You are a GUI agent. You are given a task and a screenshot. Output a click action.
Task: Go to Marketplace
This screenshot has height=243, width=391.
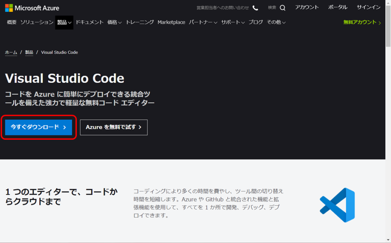pos(171,22)
